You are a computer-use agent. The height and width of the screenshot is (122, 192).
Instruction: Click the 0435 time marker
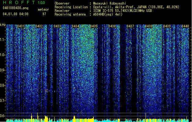click(94, 26)
